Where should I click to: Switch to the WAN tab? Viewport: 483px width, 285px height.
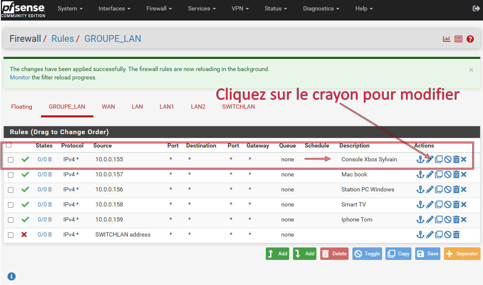coord(108,107)
